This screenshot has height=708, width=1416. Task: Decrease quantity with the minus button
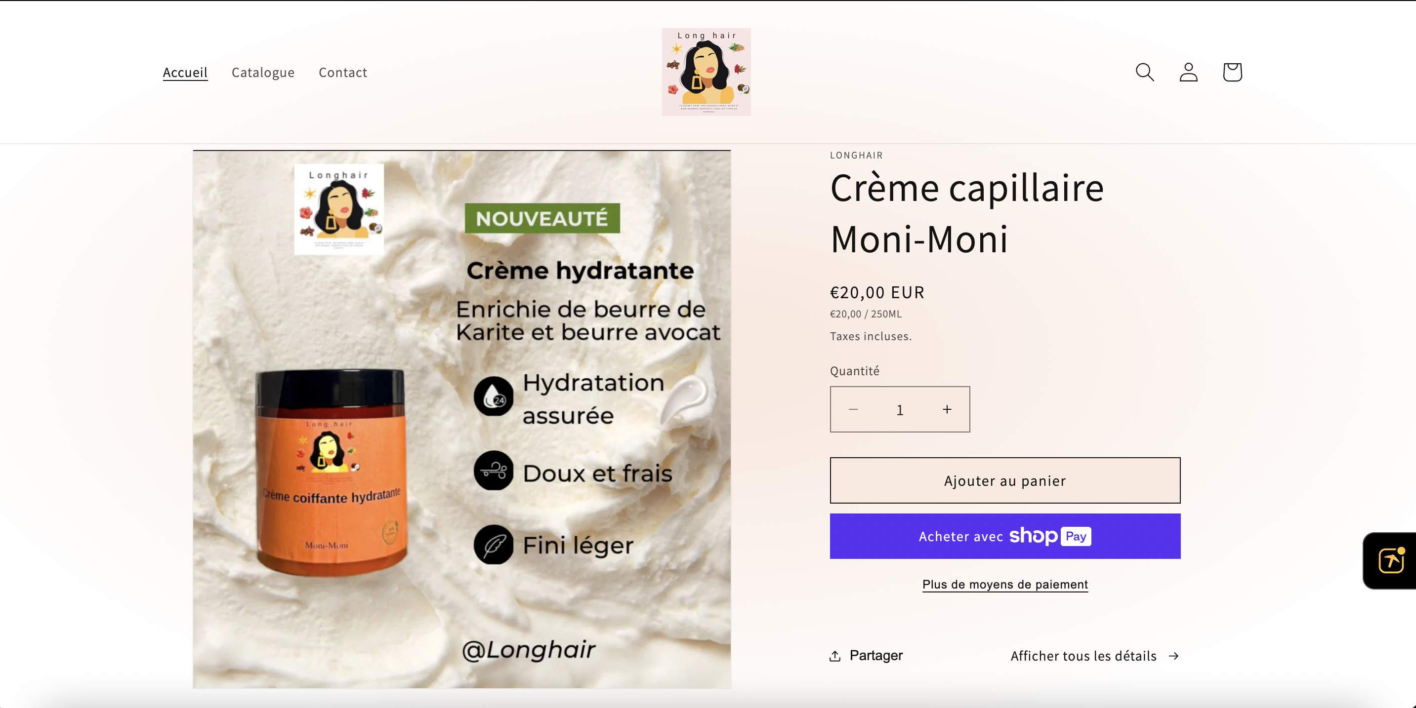[853, 409]
